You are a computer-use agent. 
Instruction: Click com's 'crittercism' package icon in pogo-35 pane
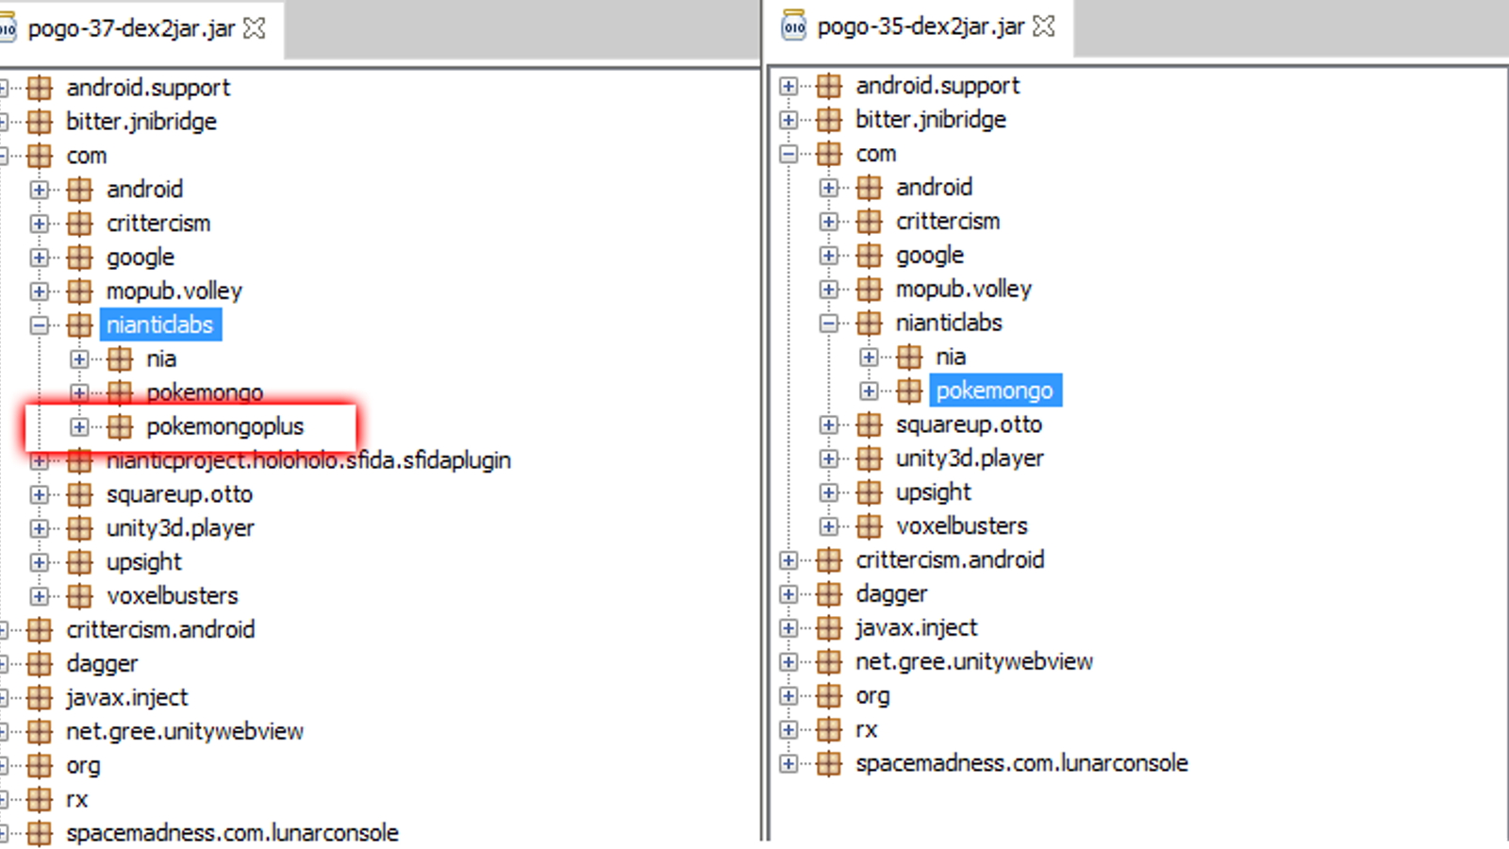pos(870,222)
